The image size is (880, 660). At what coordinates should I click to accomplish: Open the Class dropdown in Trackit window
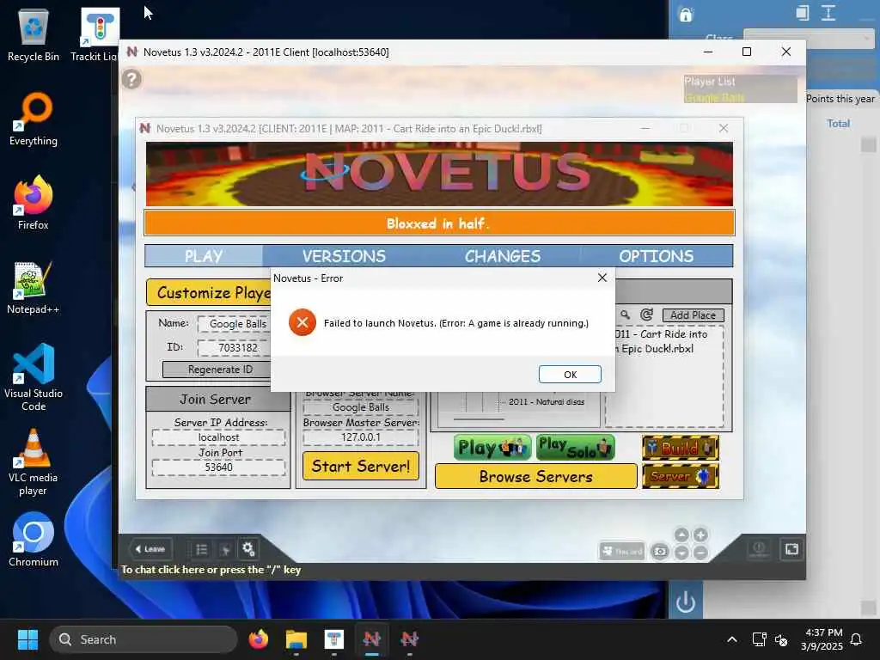[809, 38]
